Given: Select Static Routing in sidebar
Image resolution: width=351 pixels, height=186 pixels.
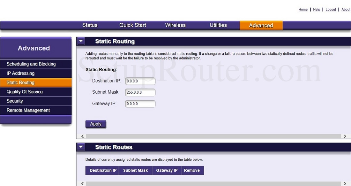Looking at the screenshot, I should (x=36, y=82).
